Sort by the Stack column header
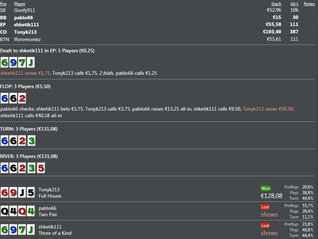 click(x=276, y=4)
